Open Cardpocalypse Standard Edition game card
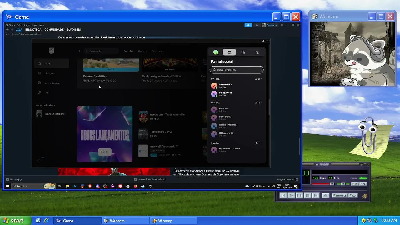 170,70
